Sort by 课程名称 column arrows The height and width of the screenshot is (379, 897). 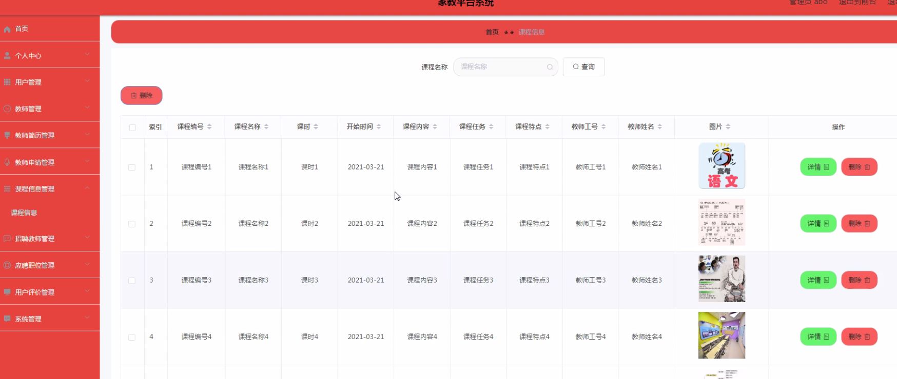pos(266,127)
